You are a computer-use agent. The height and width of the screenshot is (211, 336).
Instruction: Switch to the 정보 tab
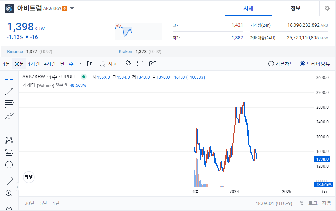(295, 8)
